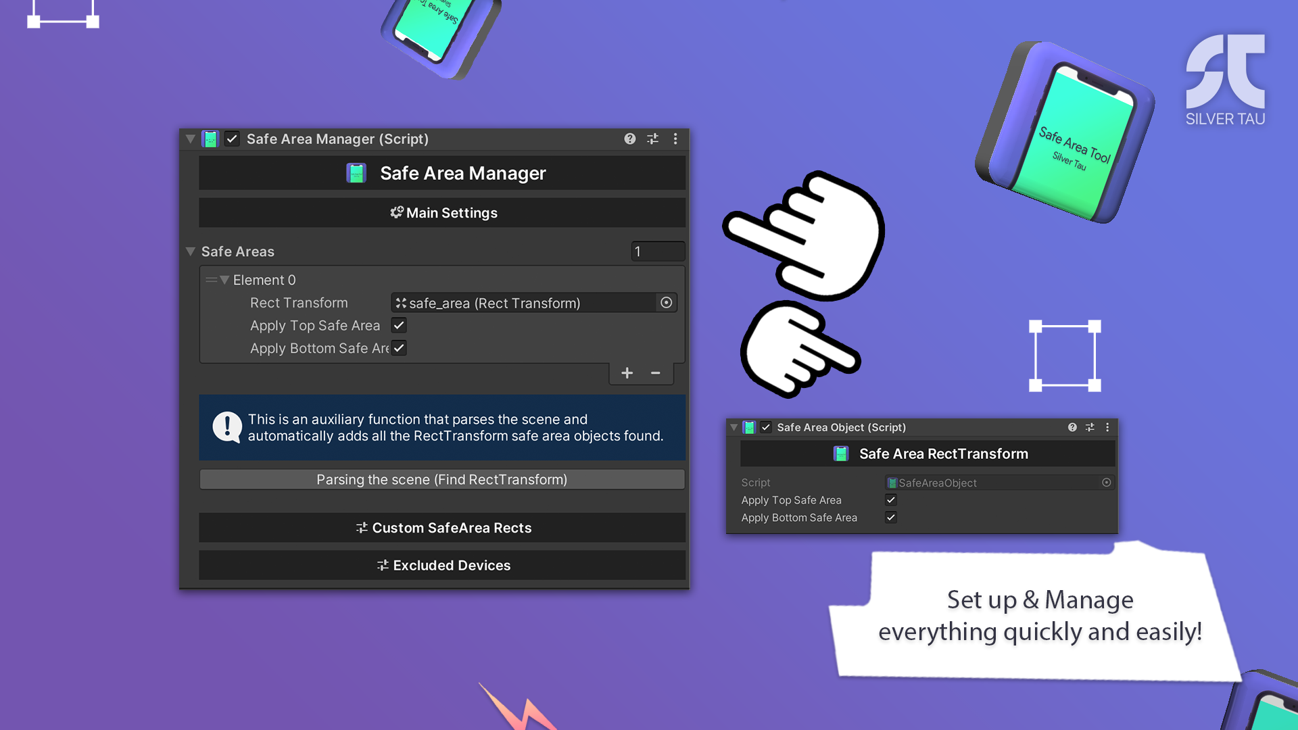Toggle Apply Bottom Safe Area on Safe Area Object

click(x=891, y=518)
